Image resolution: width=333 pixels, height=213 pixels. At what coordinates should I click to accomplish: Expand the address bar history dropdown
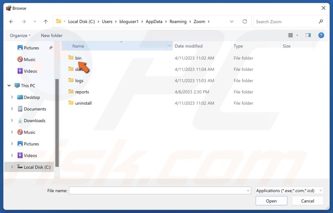(232, 22)
